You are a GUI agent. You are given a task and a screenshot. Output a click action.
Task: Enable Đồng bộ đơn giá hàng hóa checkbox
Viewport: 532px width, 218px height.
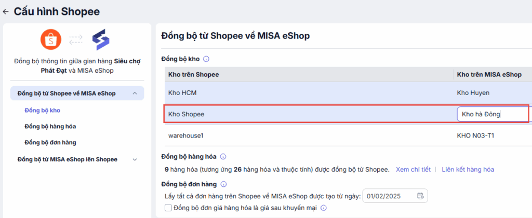click(x=168, y=208)
